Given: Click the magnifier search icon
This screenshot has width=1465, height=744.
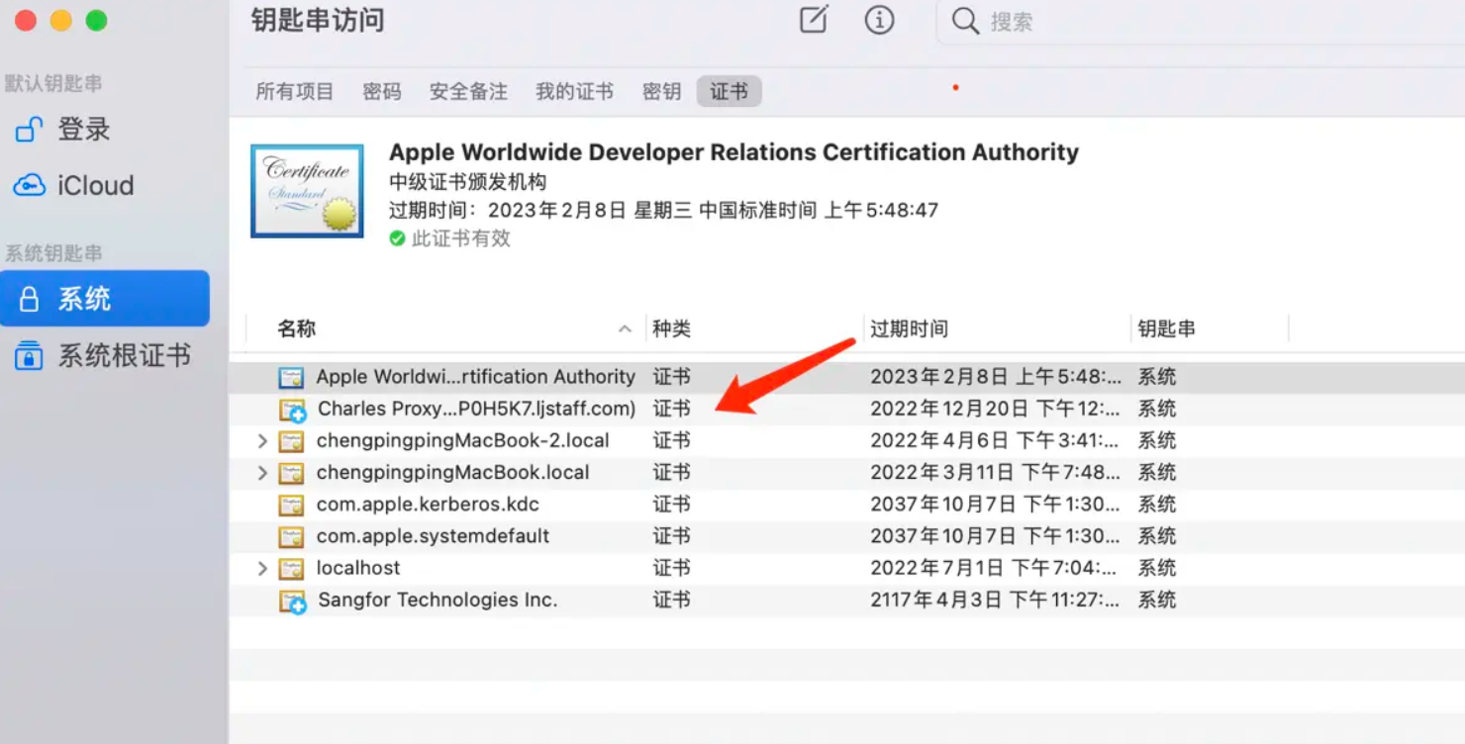Looking at the screenshot, I should pos(965,21).
